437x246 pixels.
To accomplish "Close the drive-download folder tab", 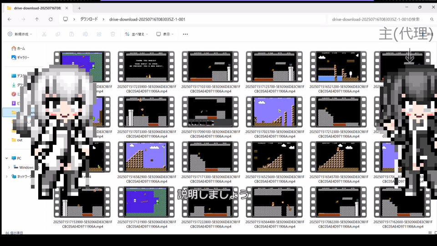I will pyautogui.click(x=66, y=8).
